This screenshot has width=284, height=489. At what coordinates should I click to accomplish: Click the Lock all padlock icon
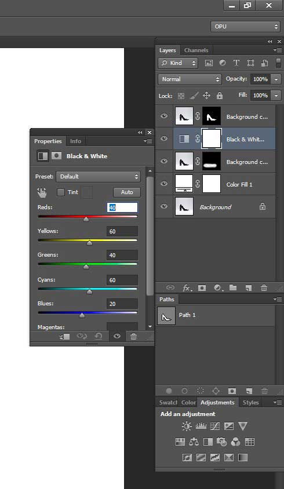(220, 96)
